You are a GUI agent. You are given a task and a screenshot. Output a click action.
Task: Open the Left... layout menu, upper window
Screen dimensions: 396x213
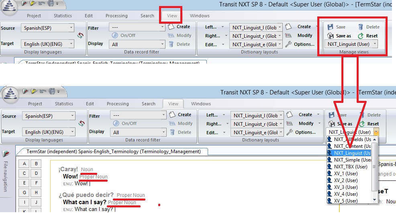click(214, 27)
